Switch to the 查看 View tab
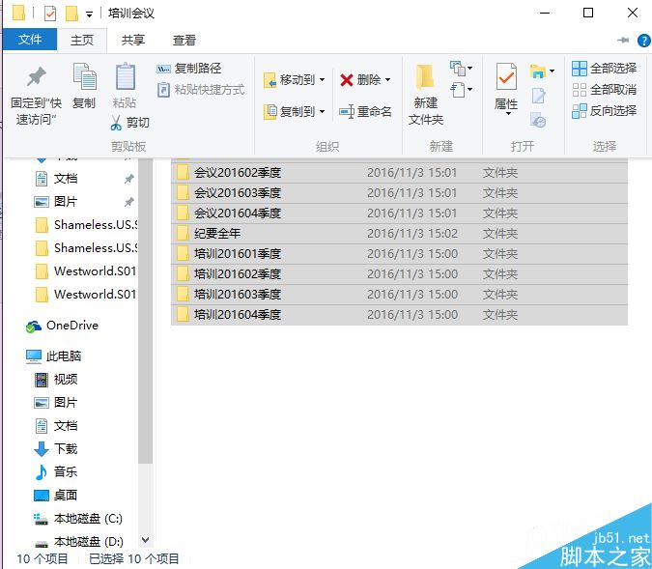The height and width of the screenshot is (569, 652). [184, 40]
